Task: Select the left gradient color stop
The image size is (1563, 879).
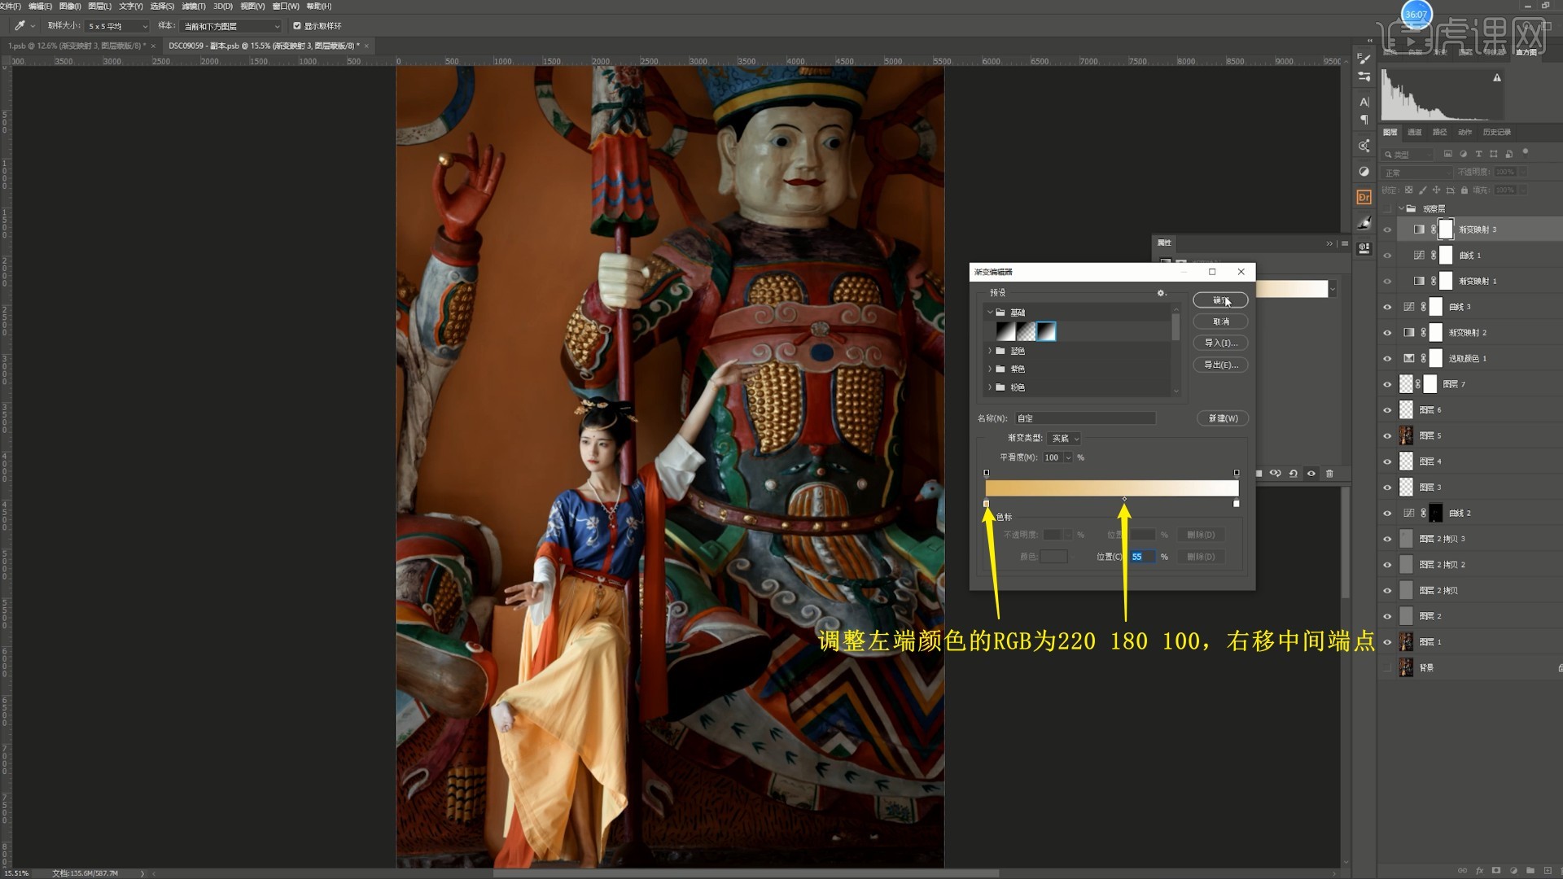Action: click(986, 505)
